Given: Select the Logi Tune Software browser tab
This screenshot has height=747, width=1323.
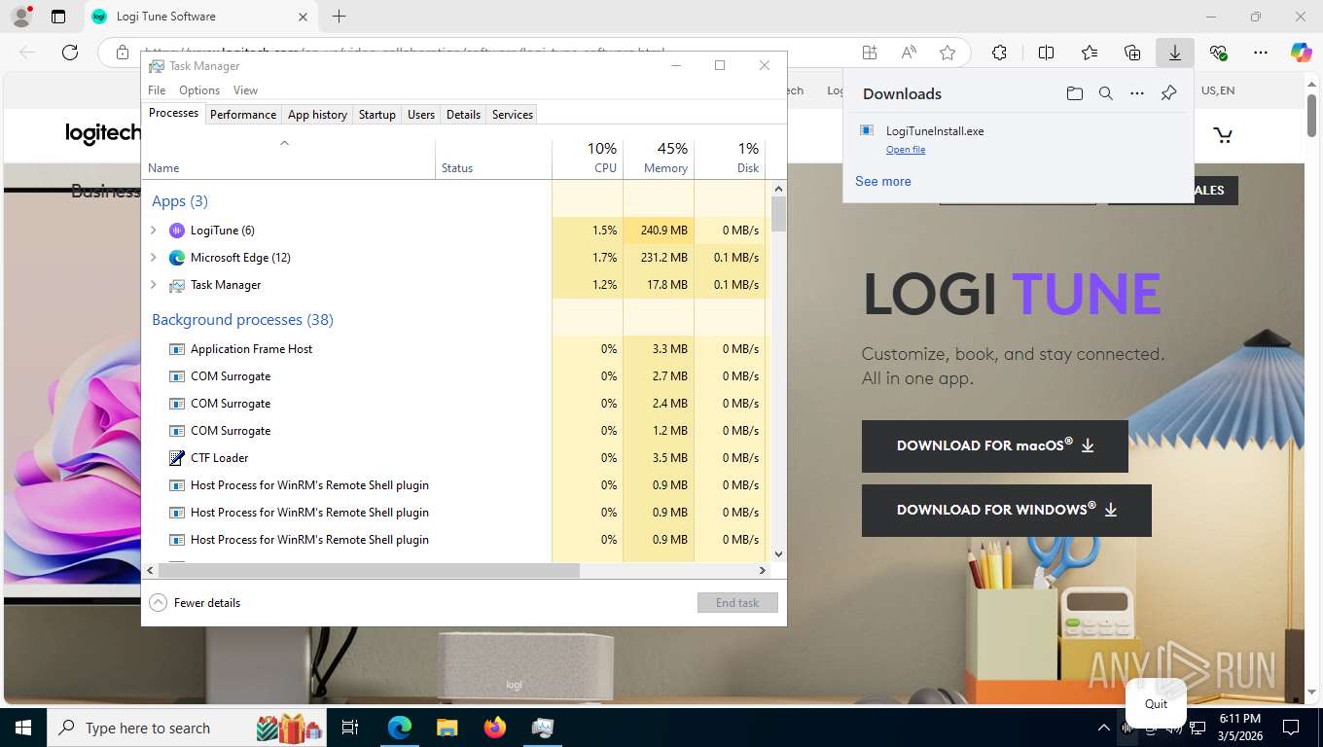Looking at the screenshot, I should (x=199, y=17).
